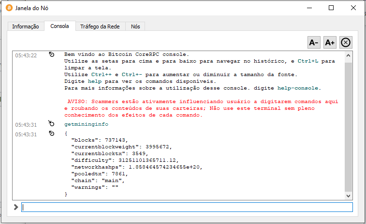This screenshot has width=366, height=224.
Task: Click the "chain": "main" line
Action: tap(98, 181)
